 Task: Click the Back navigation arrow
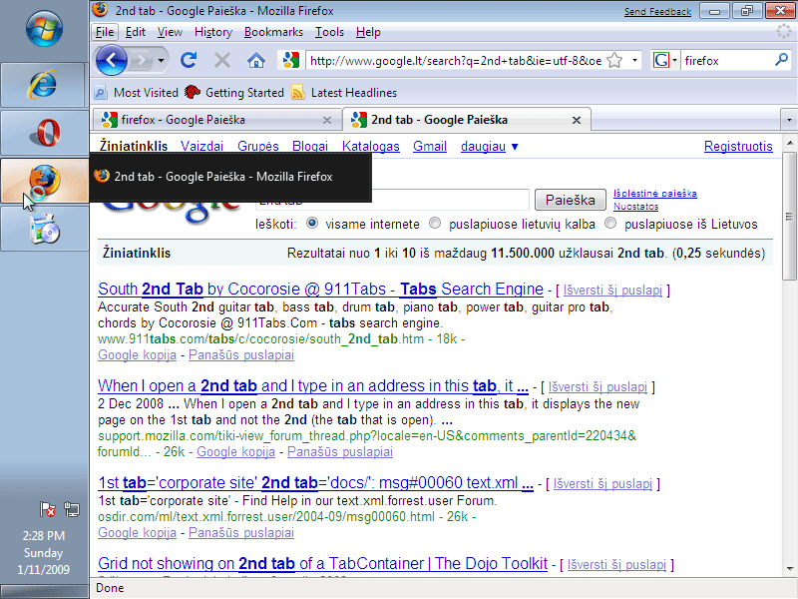(x=112, y=60)
